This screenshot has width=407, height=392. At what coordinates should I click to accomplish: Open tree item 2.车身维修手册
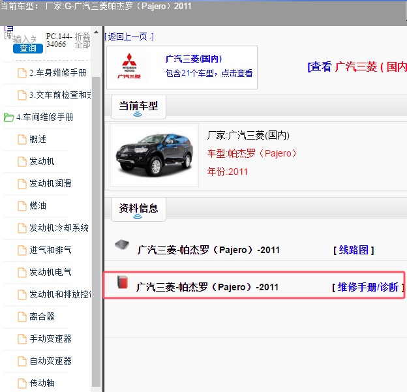click(x=57, y=72)
